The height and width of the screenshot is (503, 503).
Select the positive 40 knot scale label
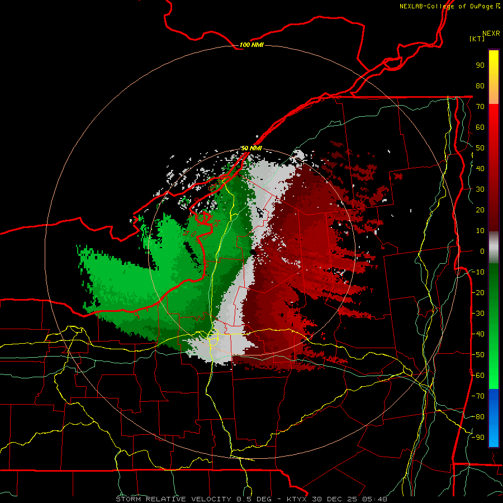(x=480, y=169)
